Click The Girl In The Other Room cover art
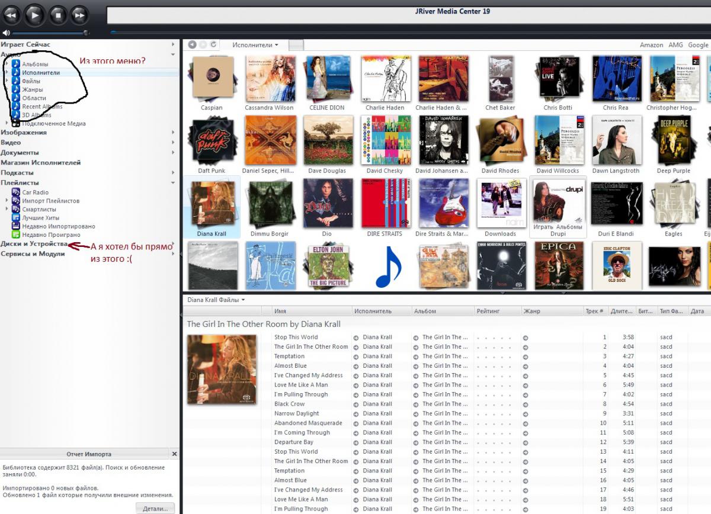 pyautogui.click(x=222, y=370)
